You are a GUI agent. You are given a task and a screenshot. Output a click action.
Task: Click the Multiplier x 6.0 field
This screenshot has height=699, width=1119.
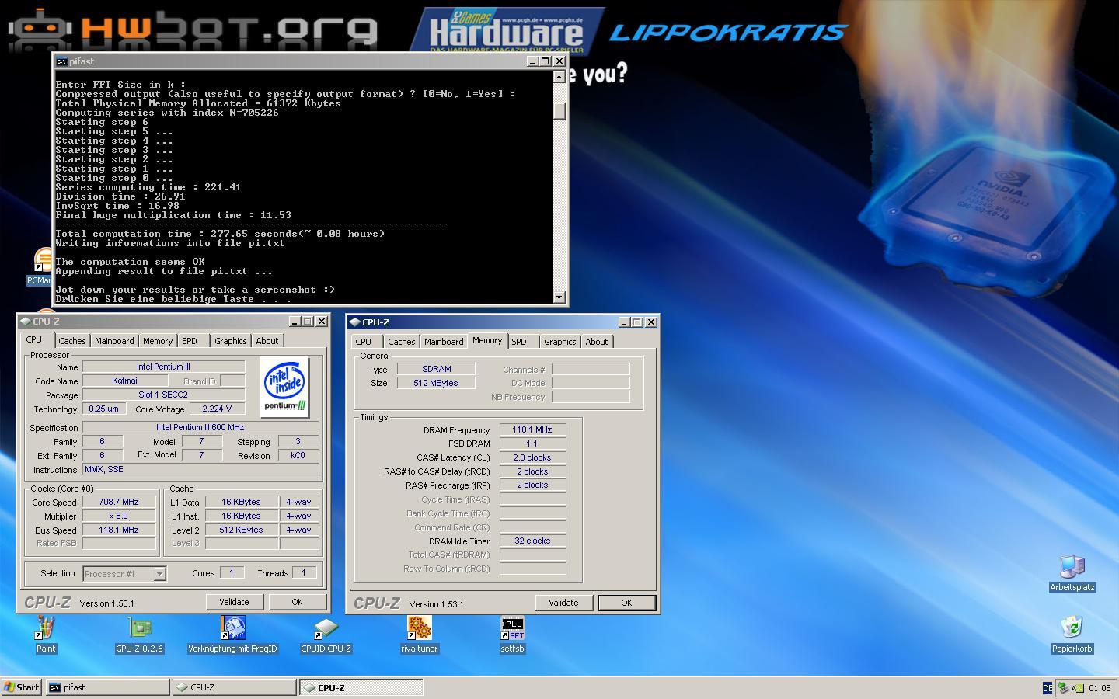tap(118, 516)
